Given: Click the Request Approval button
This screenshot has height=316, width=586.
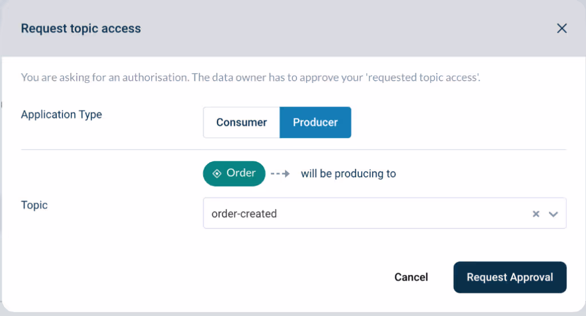Looking at the screenshot, I should point(510,277).
